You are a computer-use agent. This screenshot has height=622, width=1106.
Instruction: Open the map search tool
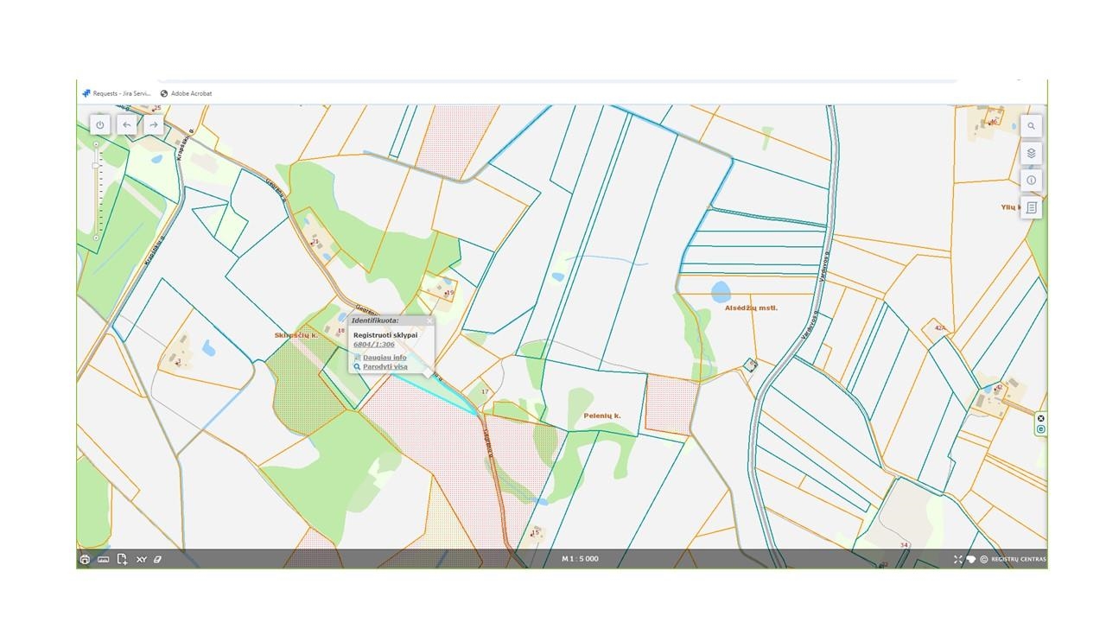tap(1031, 126)
